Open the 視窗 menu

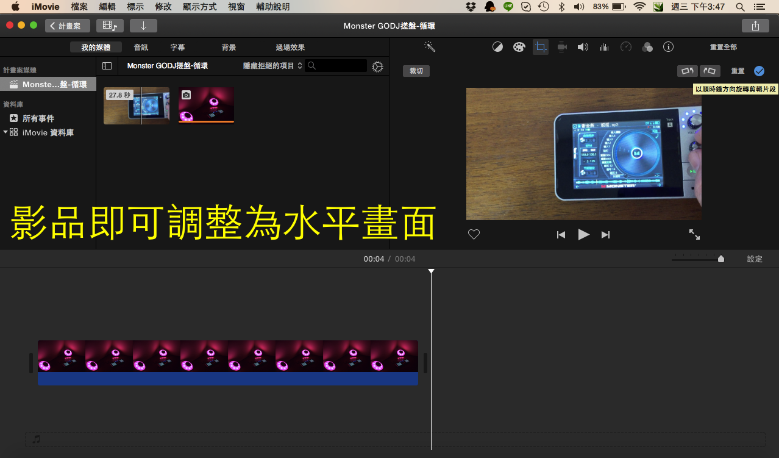237,7
